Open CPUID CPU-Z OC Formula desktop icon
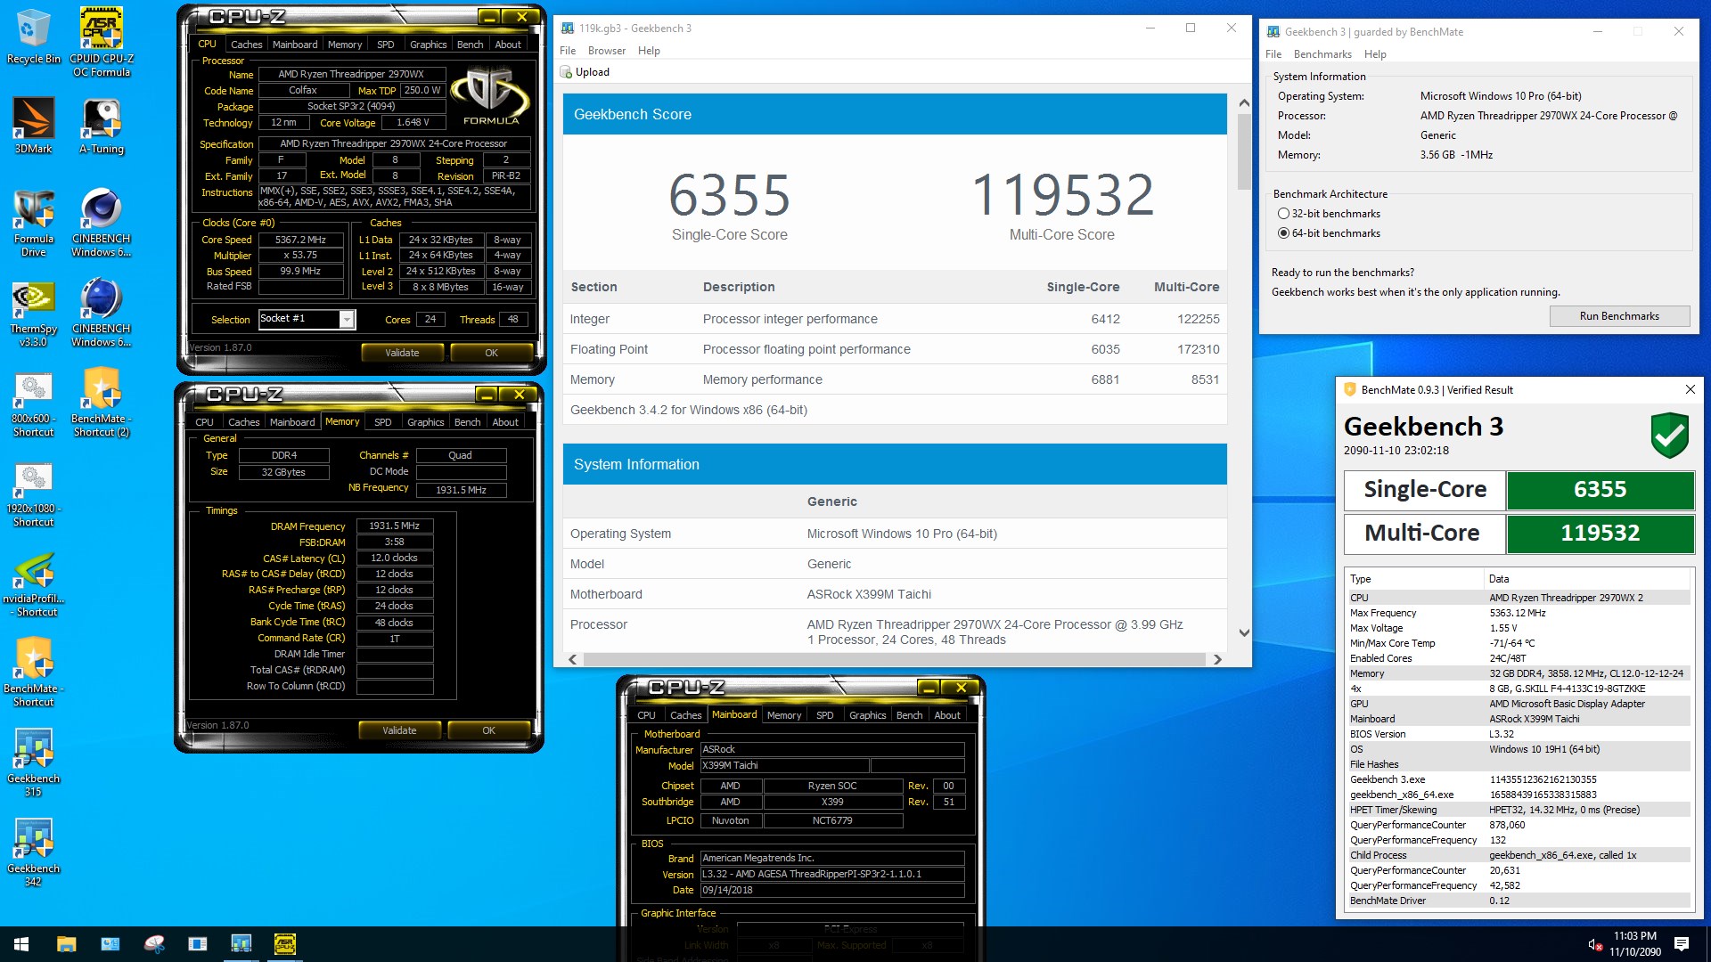Viewport: 1711px width, 962px height. tap(101, 42)
